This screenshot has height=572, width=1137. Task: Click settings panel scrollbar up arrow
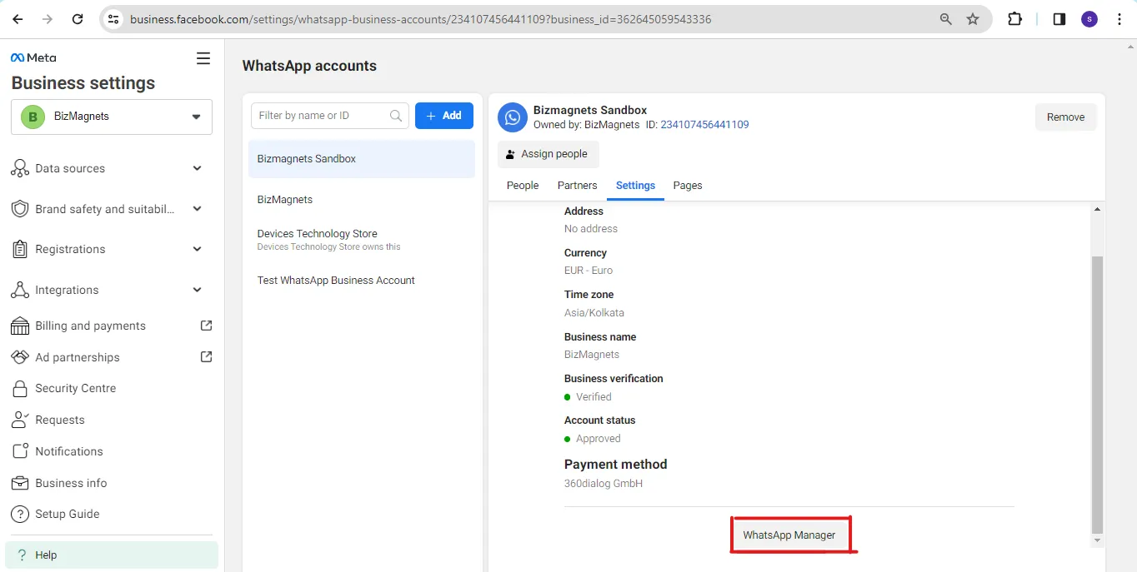(x=1097, y=210)
